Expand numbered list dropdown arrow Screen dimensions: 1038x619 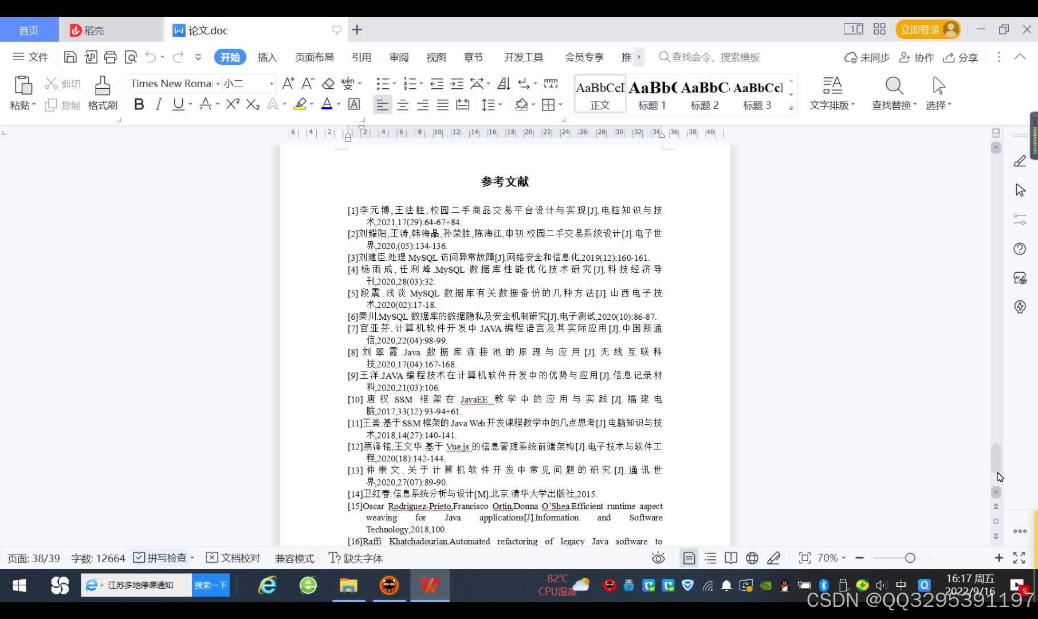point(421,84)
